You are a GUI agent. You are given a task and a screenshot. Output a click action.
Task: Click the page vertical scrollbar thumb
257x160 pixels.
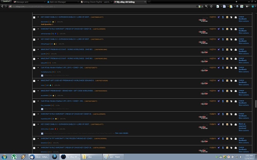(256, 104)
